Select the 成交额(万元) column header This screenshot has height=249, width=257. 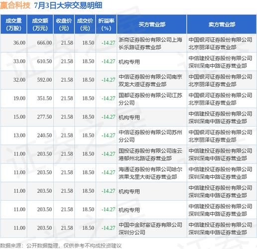tap(40, 24)
